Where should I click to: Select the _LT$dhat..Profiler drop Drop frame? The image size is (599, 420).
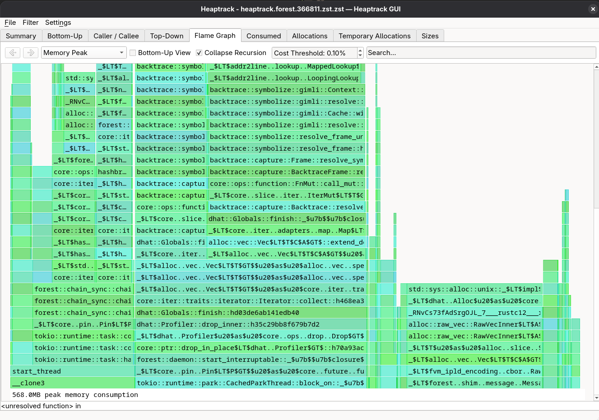pos(251,336)
